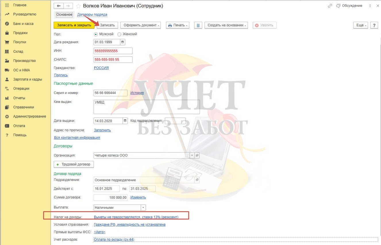Open the Обсуждение discussion panel
The width and height of the screenshot is (381, 245).
tap(349, 6)
